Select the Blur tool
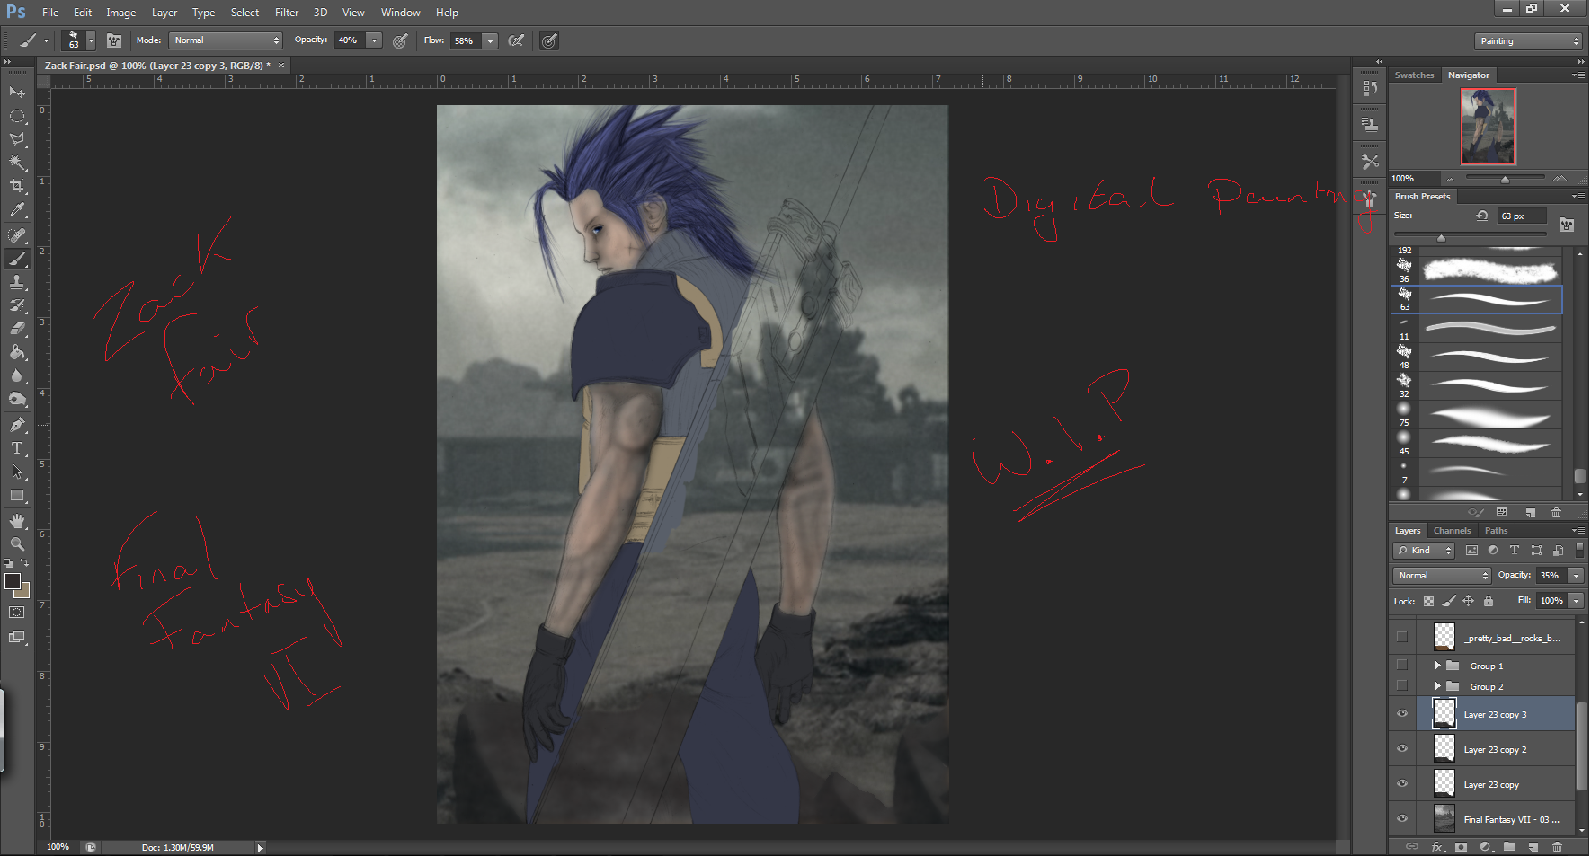 pos(17,375)
